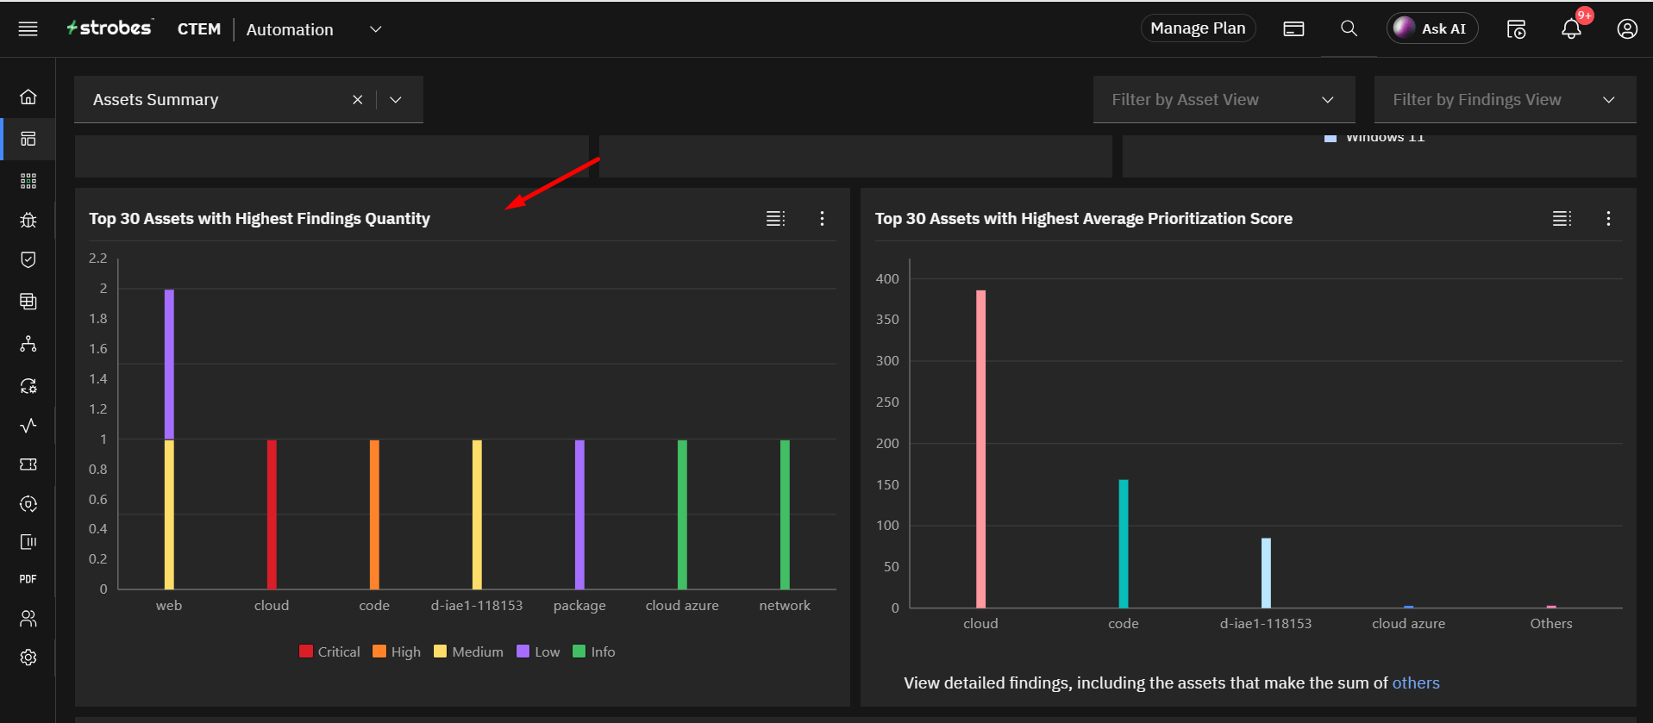
Task: Open the PDF reports sidebar icon
Action: (x=28, y=579)
